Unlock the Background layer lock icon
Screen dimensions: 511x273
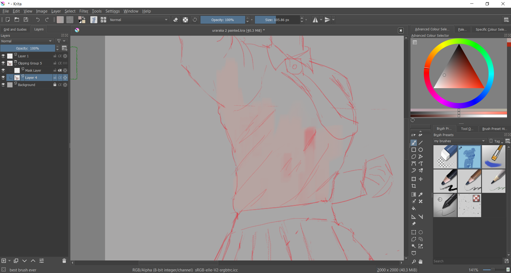click(55, 85)
